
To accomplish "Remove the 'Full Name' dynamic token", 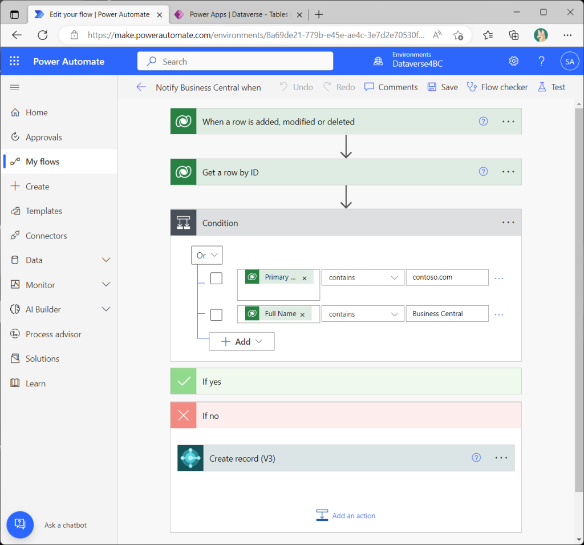I will 302,315.
